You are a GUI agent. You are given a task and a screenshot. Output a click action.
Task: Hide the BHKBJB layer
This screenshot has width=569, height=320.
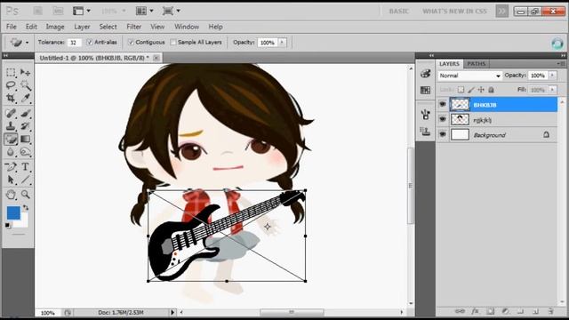(443, 105)
